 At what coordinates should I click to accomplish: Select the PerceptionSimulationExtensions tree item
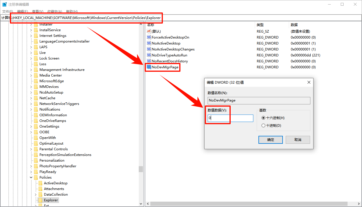pos(65,155)
